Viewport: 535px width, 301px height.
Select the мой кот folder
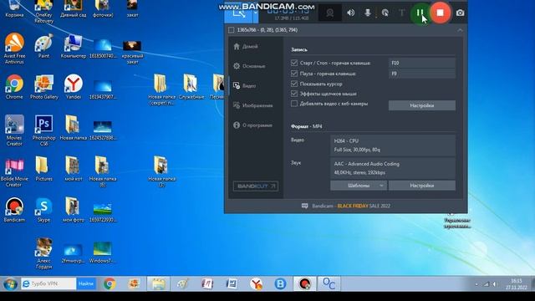[x=73, y=169]
